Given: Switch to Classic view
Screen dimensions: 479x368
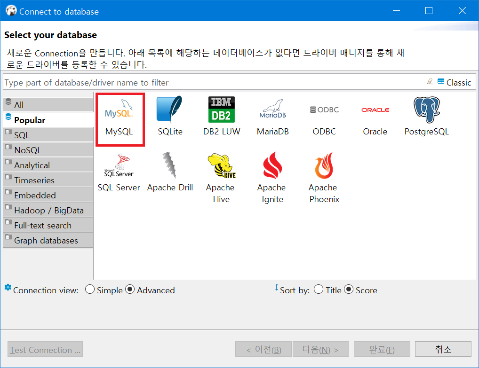Looking at the screenshot, I should 455,82.
